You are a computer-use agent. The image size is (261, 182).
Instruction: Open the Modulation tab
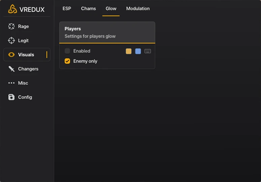[x=138, y=8]
